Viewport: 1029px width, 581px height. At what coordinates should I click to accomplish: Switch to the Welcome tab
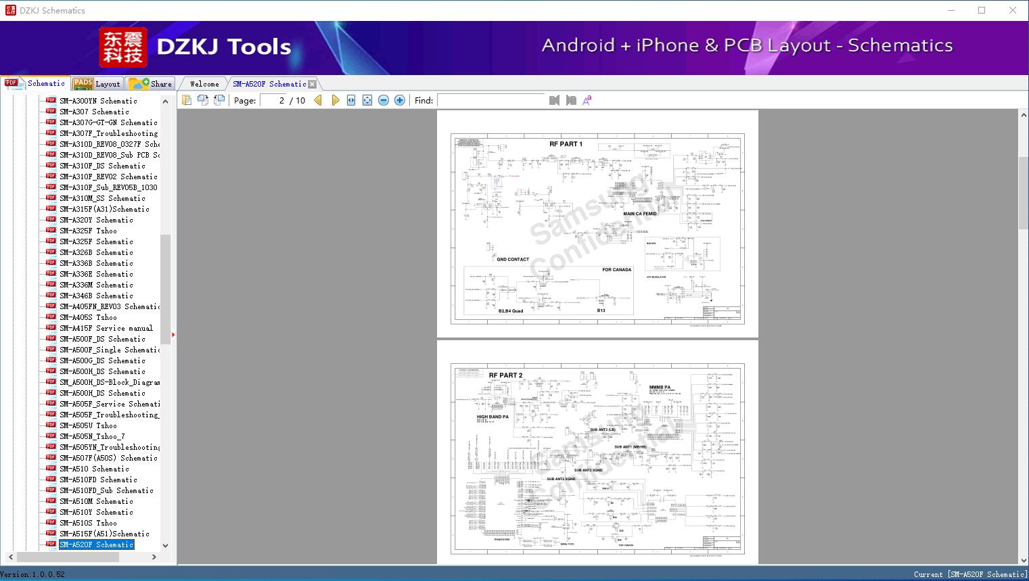click(x=204, y=84)
